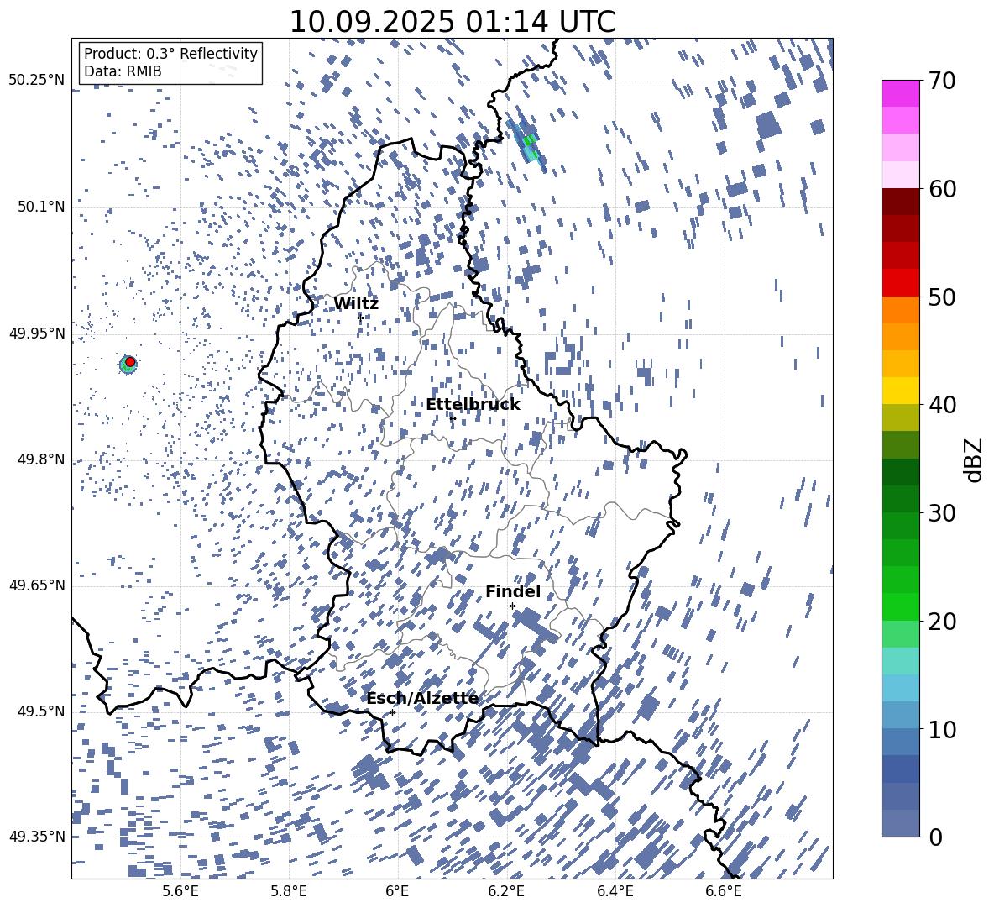Click the colorbar 10 tick label
The image size is (994, 908).
[942, 728]
